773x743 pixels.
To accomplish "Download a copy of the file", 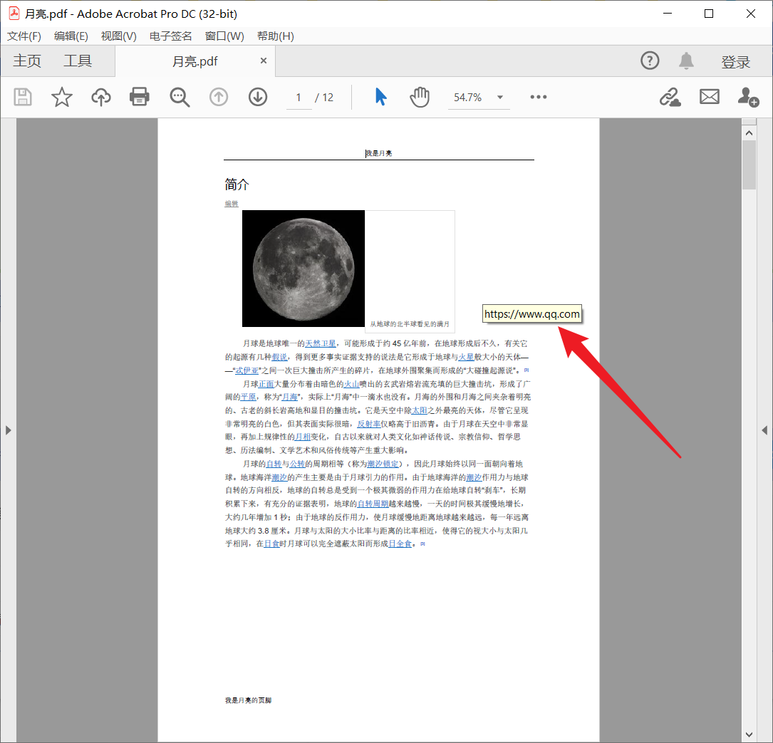I will click(x=257, y=97).
